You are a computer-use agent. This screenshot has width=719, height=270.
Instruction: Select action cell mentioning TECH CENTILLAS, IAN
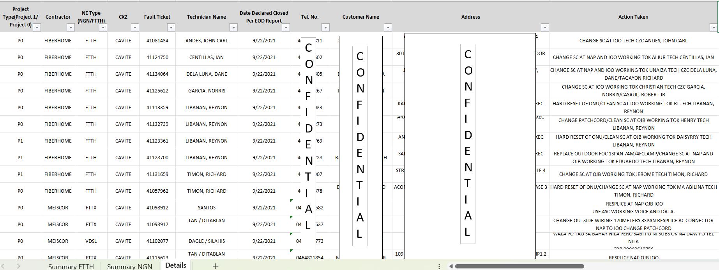(x=633, y=57)
